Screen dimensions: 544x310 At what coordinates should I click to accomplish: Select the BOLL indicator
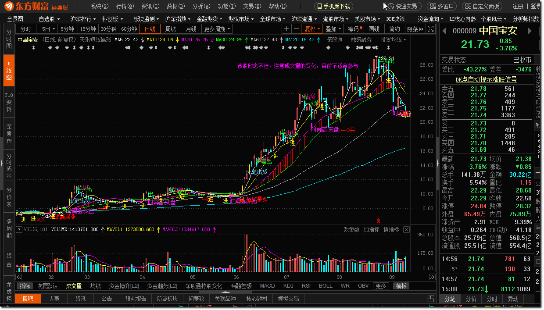click(x=326, y=286)
